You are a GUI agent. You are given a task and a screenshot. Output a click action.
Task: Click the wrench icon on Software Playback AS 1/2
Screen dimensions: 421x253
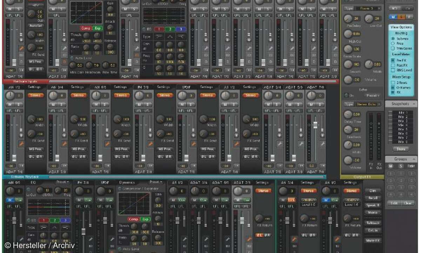[236, 144]
